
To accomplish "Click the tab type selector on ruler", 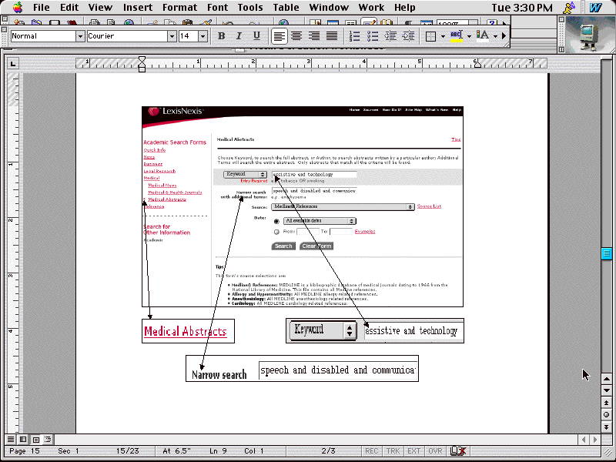I will point(13,63).
